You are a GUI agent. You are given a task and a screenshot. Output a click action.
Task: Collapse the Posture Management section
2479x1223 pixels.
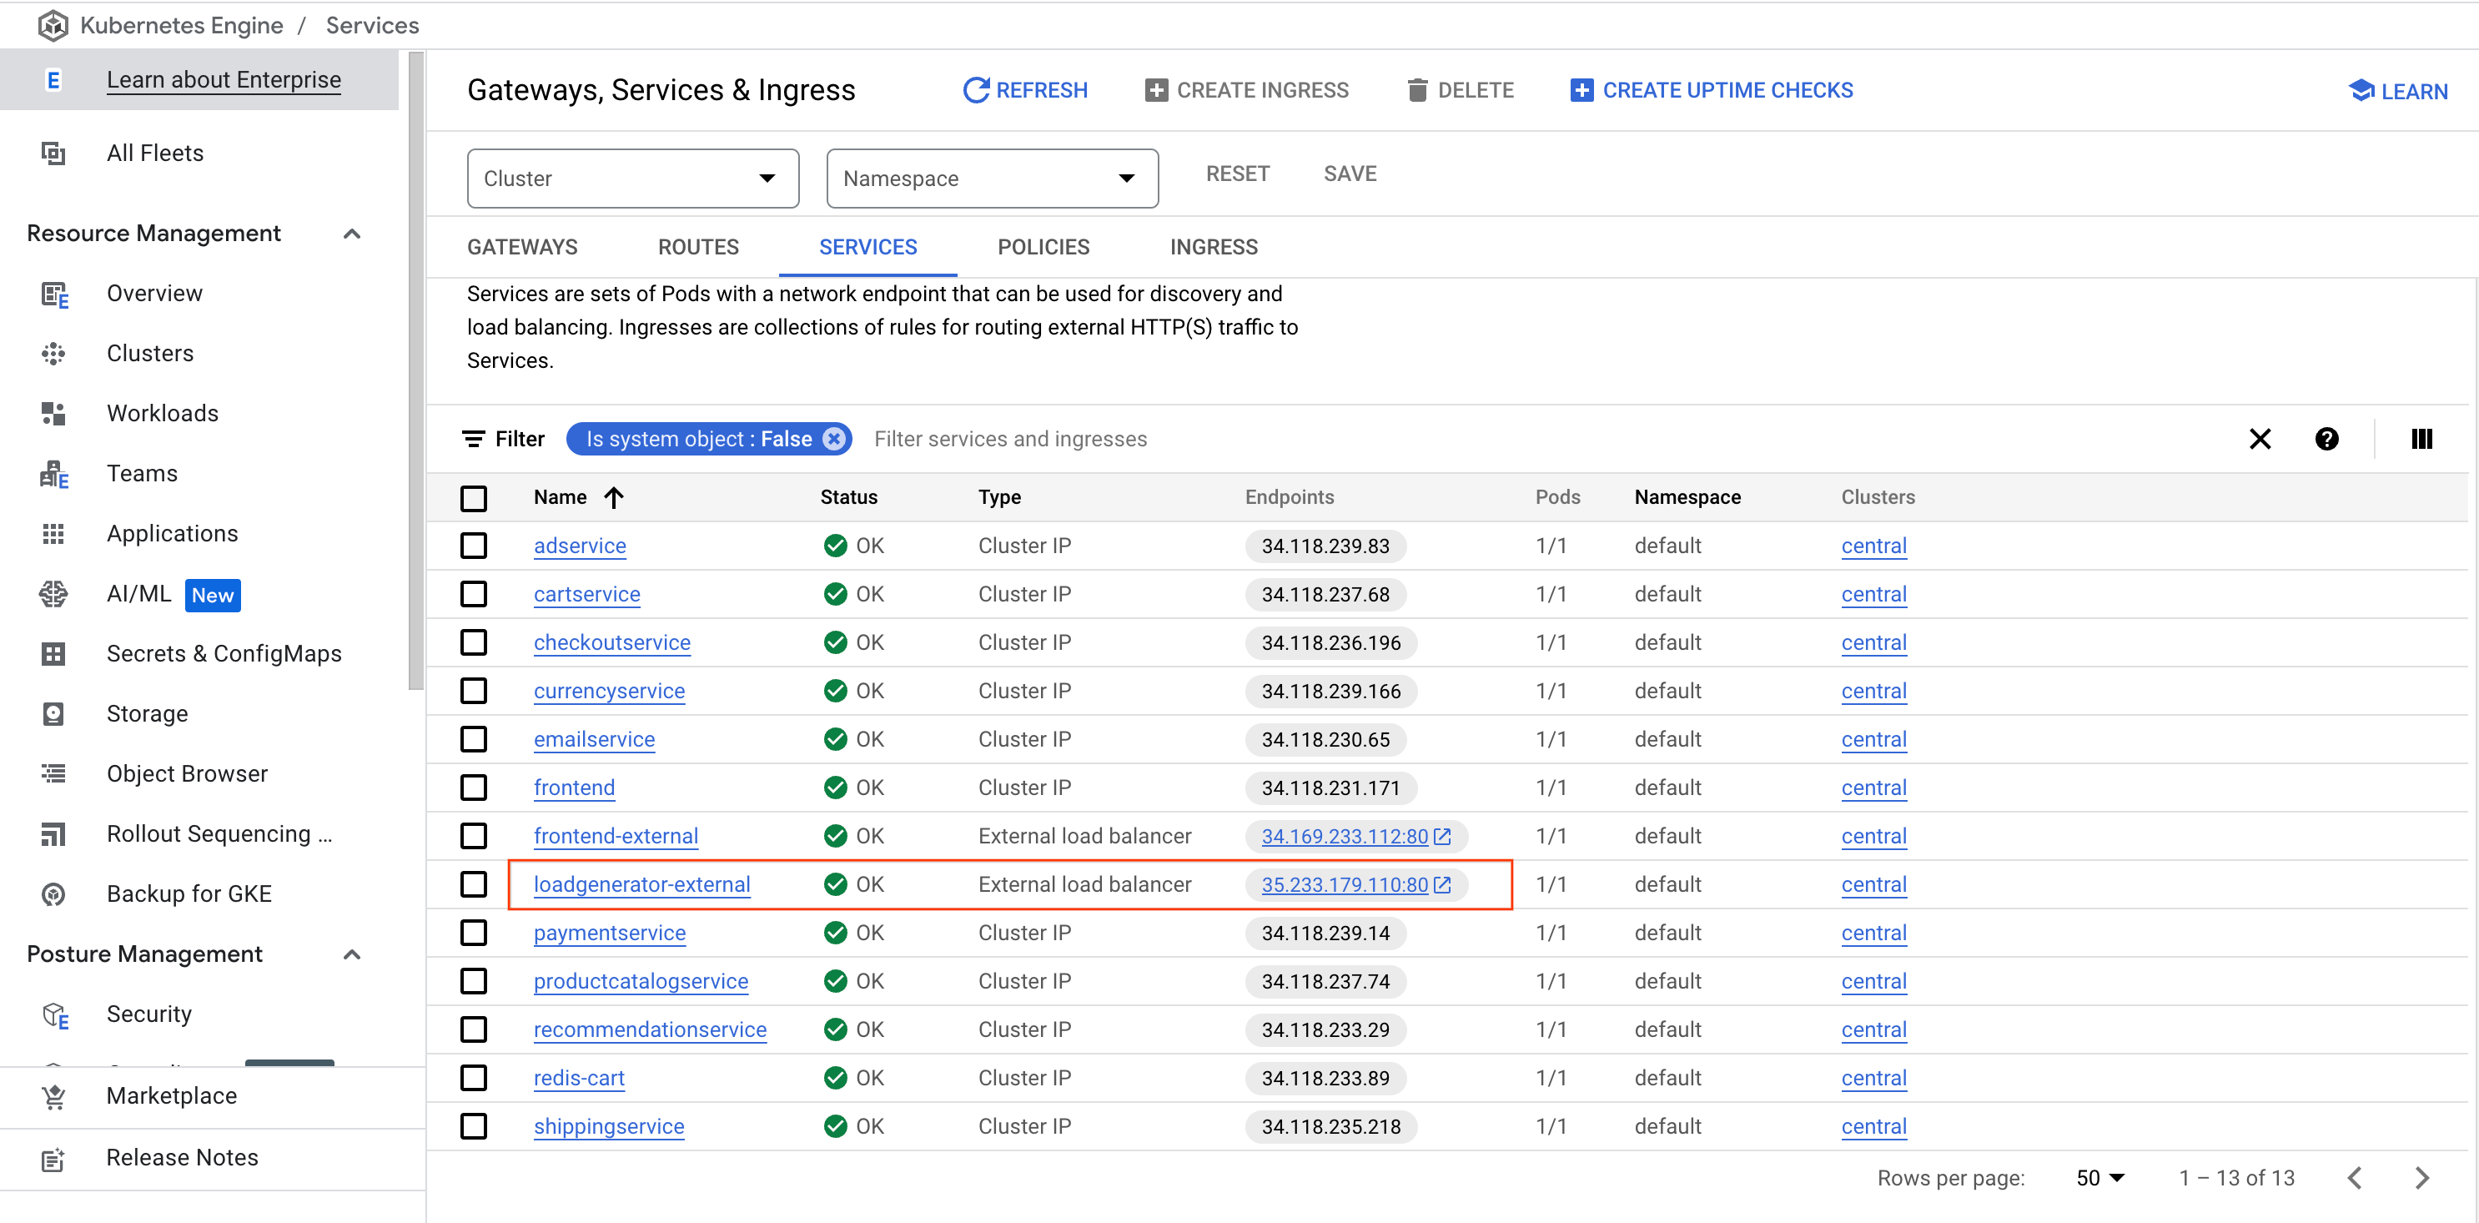tap(352, 954)
